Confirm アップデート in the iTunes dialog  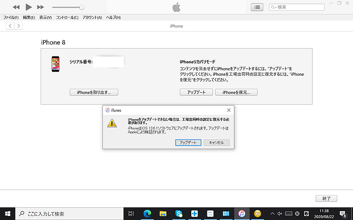(188, 143)
